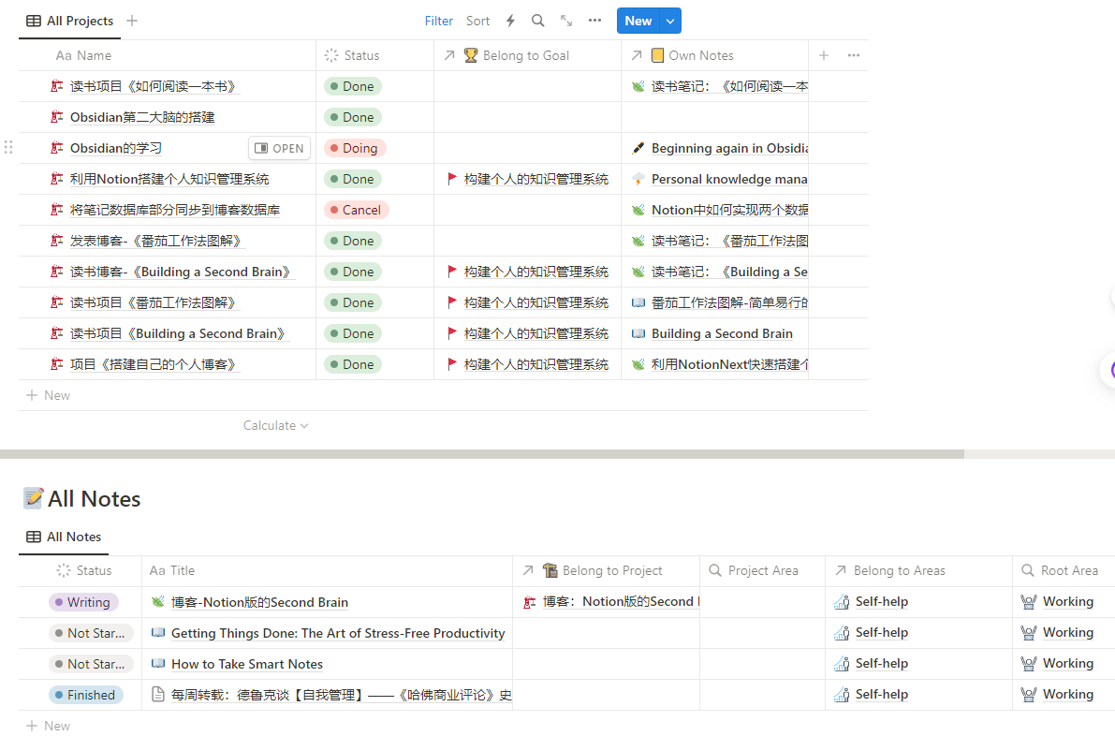Click the Filter button

click(438, 21)
